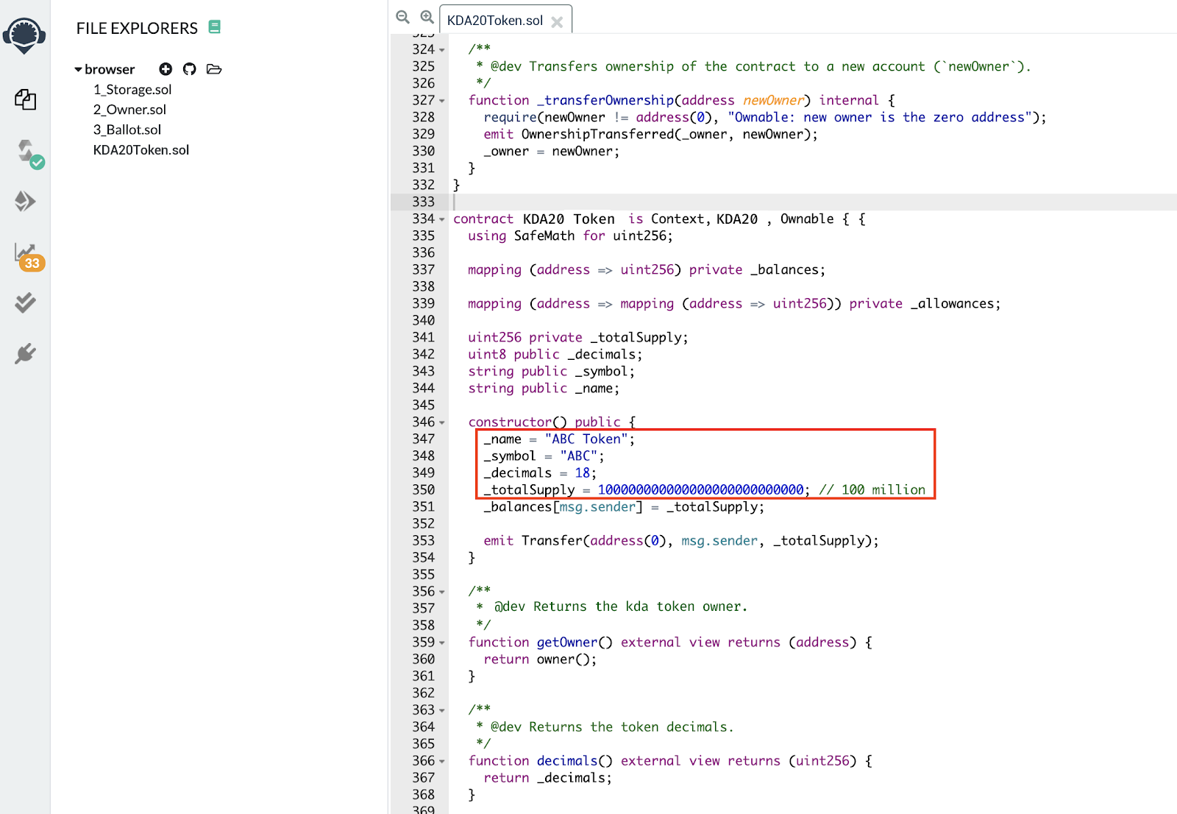Click the decimals value 18 on line 349

click(x=583, y=473)
